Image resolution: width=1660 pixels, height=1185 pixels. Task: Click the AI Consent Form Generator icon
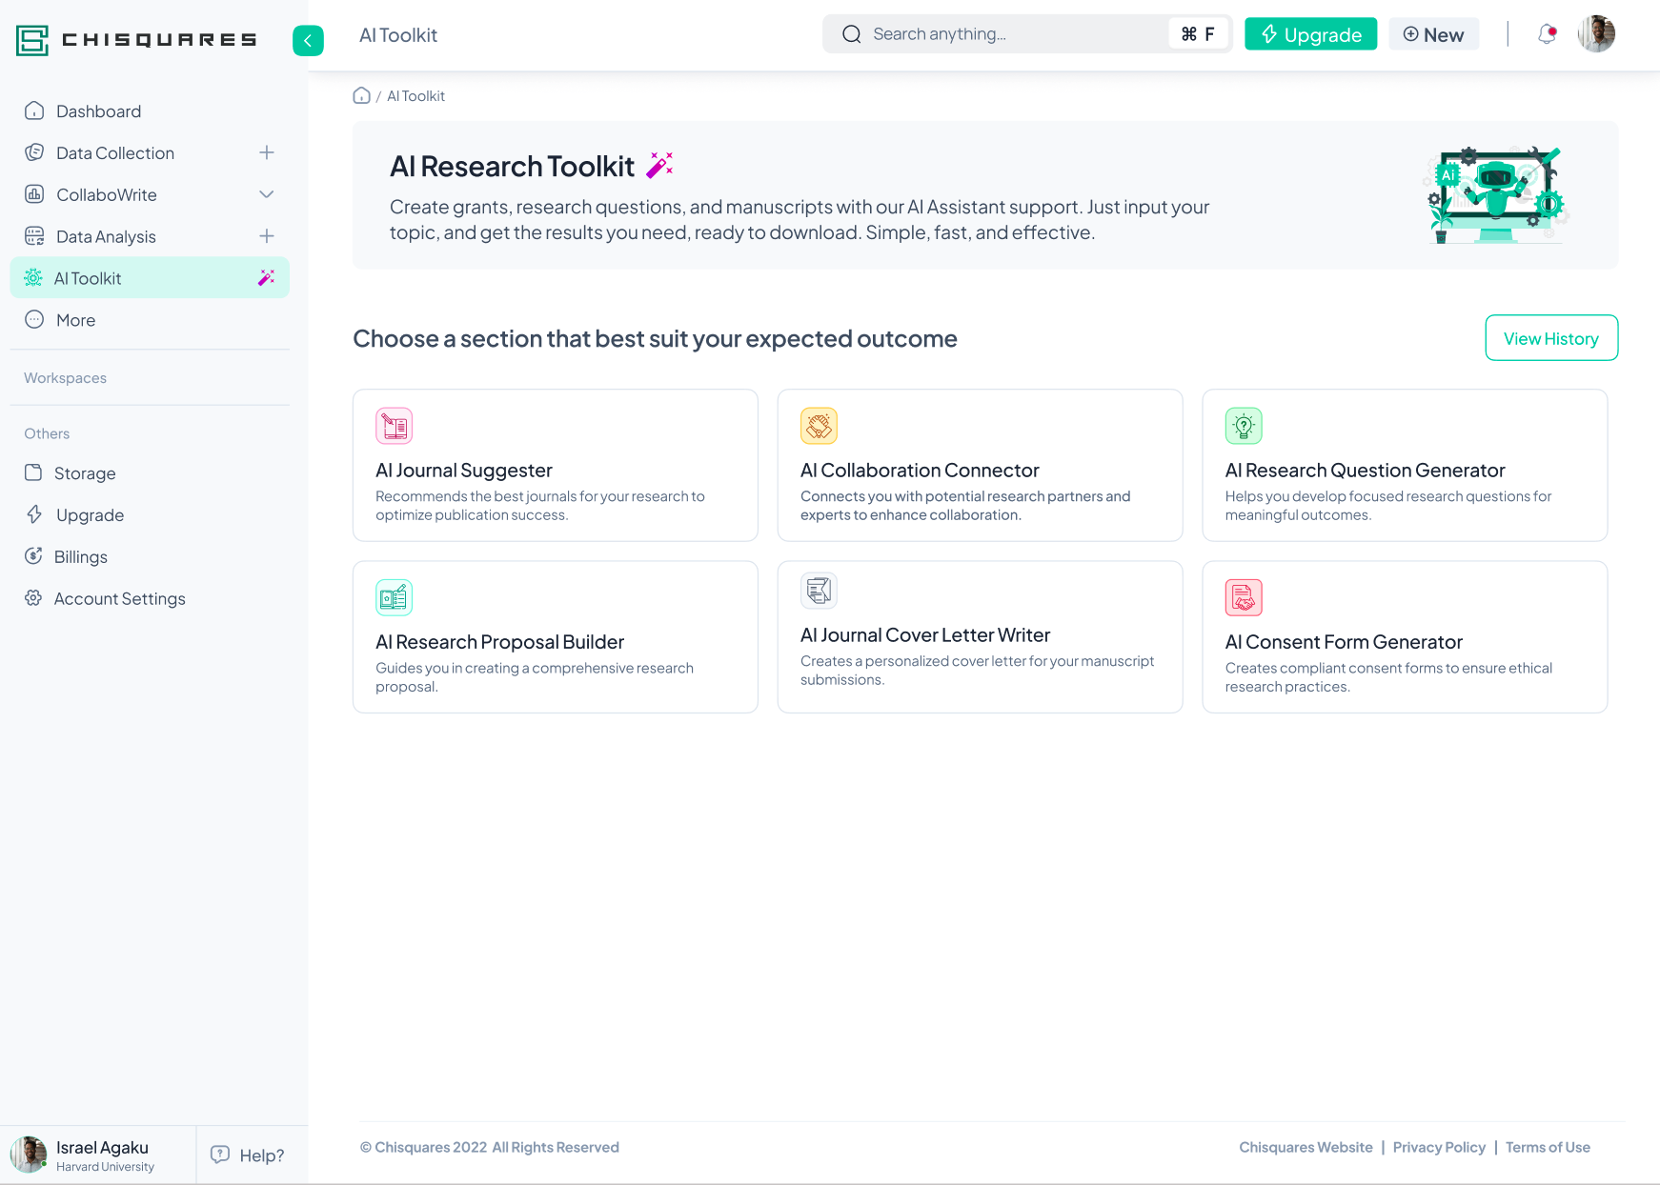[x=1244, y=597]
